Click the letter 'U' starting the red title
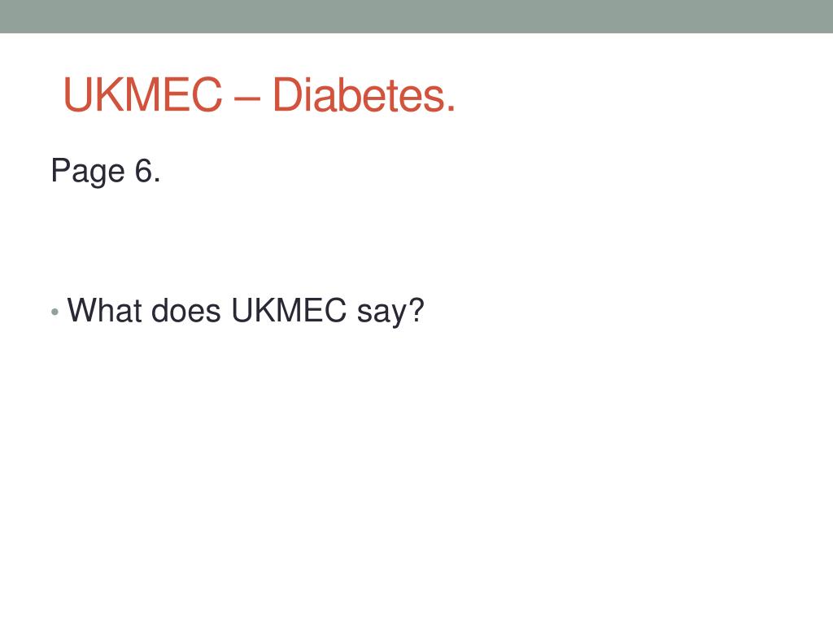This screenshot has height=625, width=833. (x=76, y=94)
